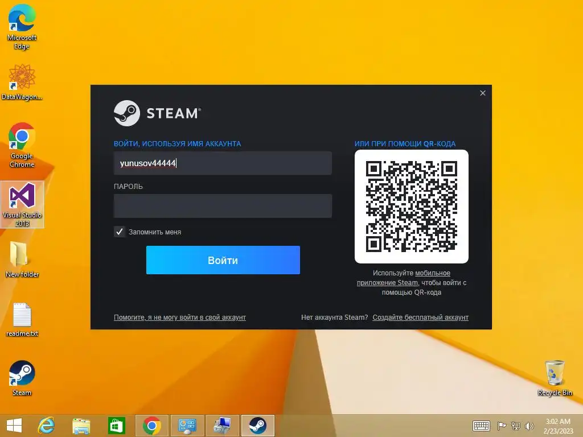Viewport: 583px width, 437px height.
Task: Select Steam desktop shortcut icon
Action: 22,378
